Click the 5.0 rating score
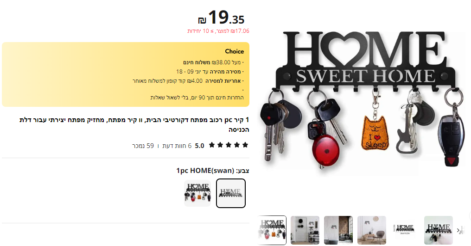471x246 pixels. click(x=199, y=146)
